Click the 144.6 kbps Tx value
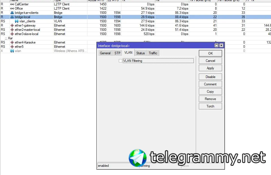The height and width of the screenshot is (175, 271). click(147, 25)
